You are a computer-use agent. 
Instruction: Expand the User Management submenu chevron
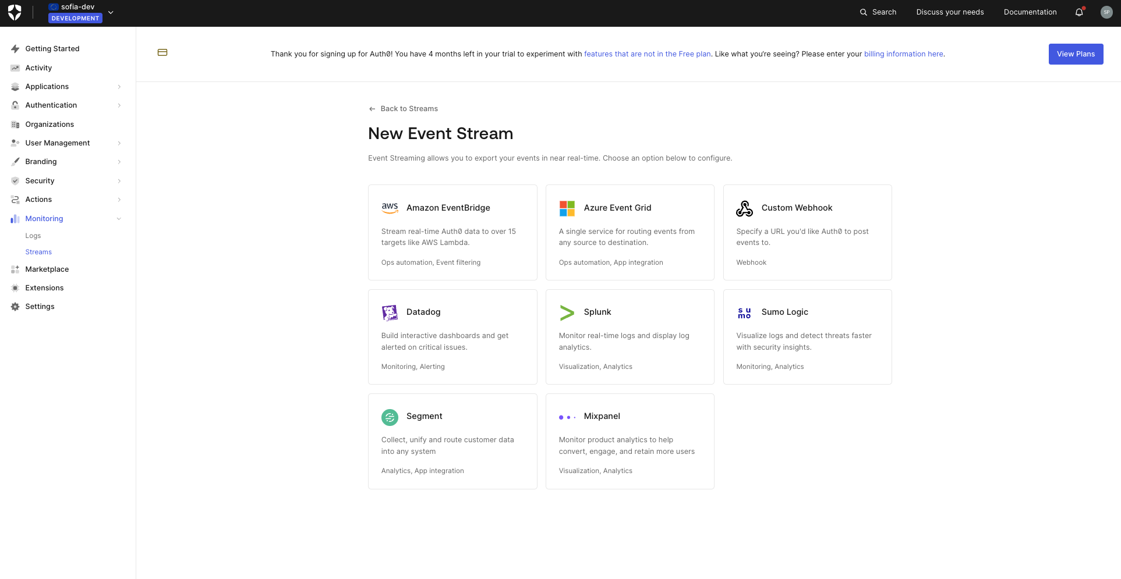[119, 143]
